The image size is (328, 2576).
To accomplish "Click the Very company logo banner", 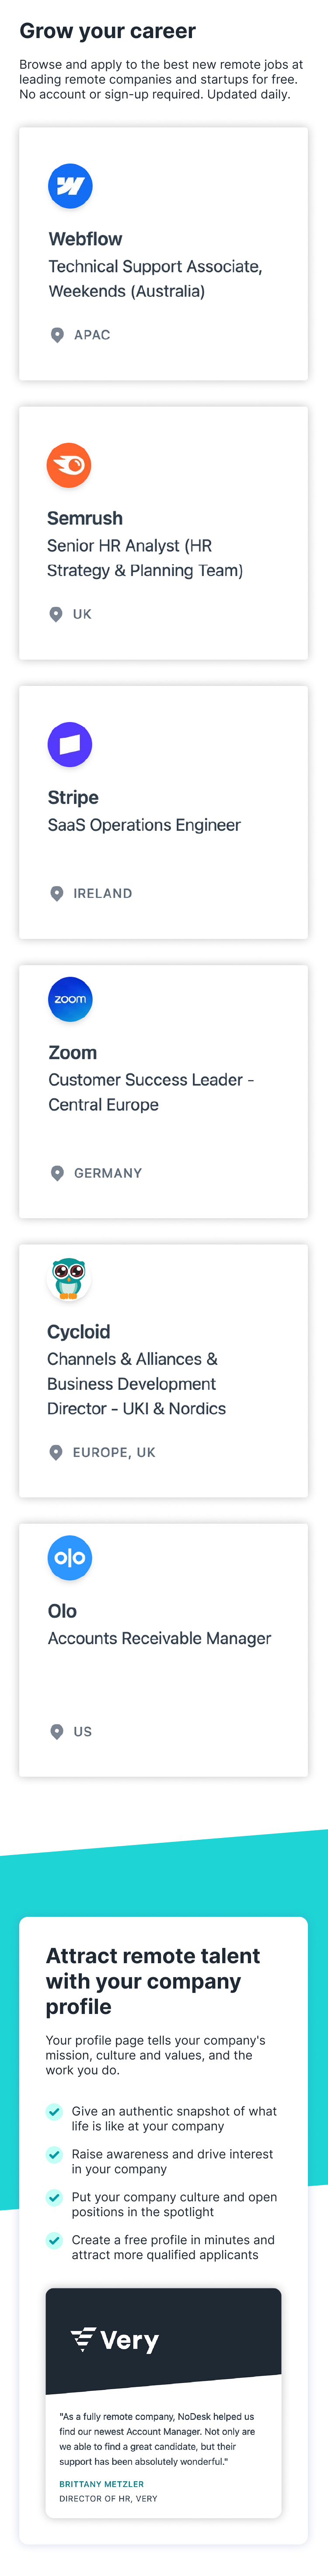I will 163,2340.
